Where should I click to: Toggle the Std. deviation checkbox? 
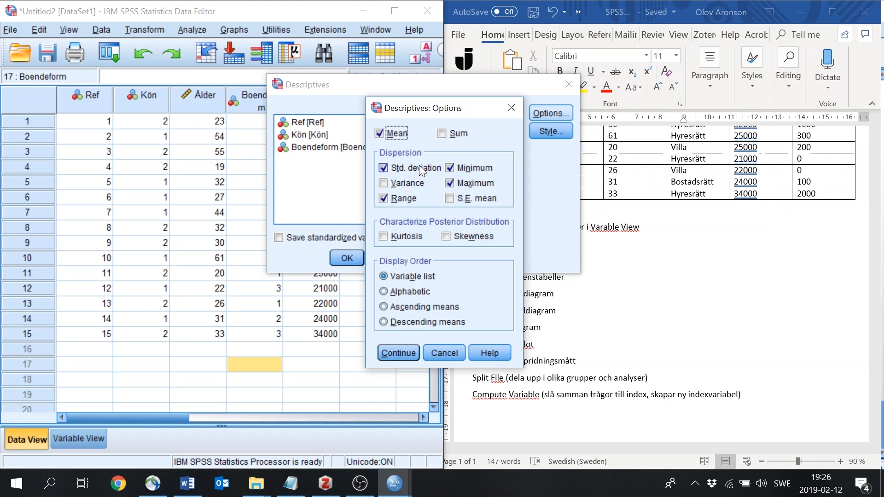[x=383, y=168]
